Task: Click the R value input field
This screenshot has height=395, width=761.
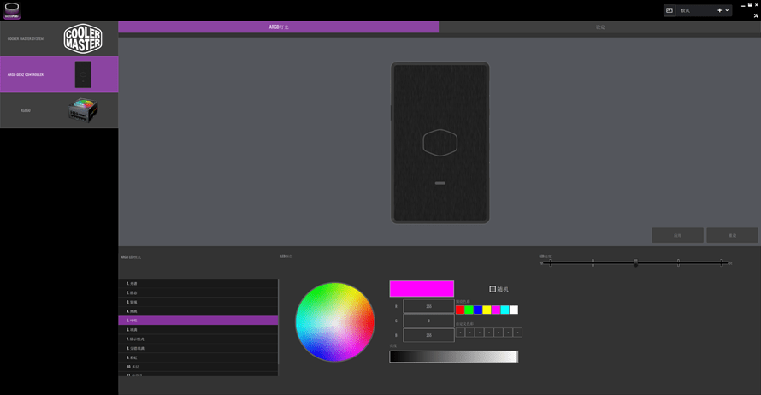Action: coord(428,306)
